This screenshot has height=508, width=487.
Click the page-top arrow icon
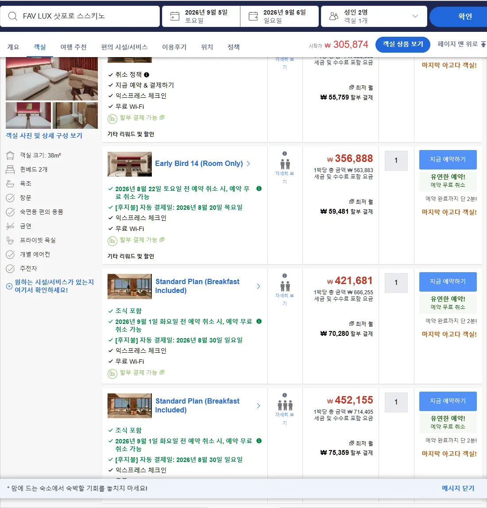[483, 44]
